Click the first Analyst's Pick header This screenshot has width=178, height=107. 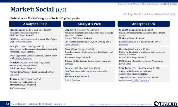pyautogui.click(x=35, y=24)
